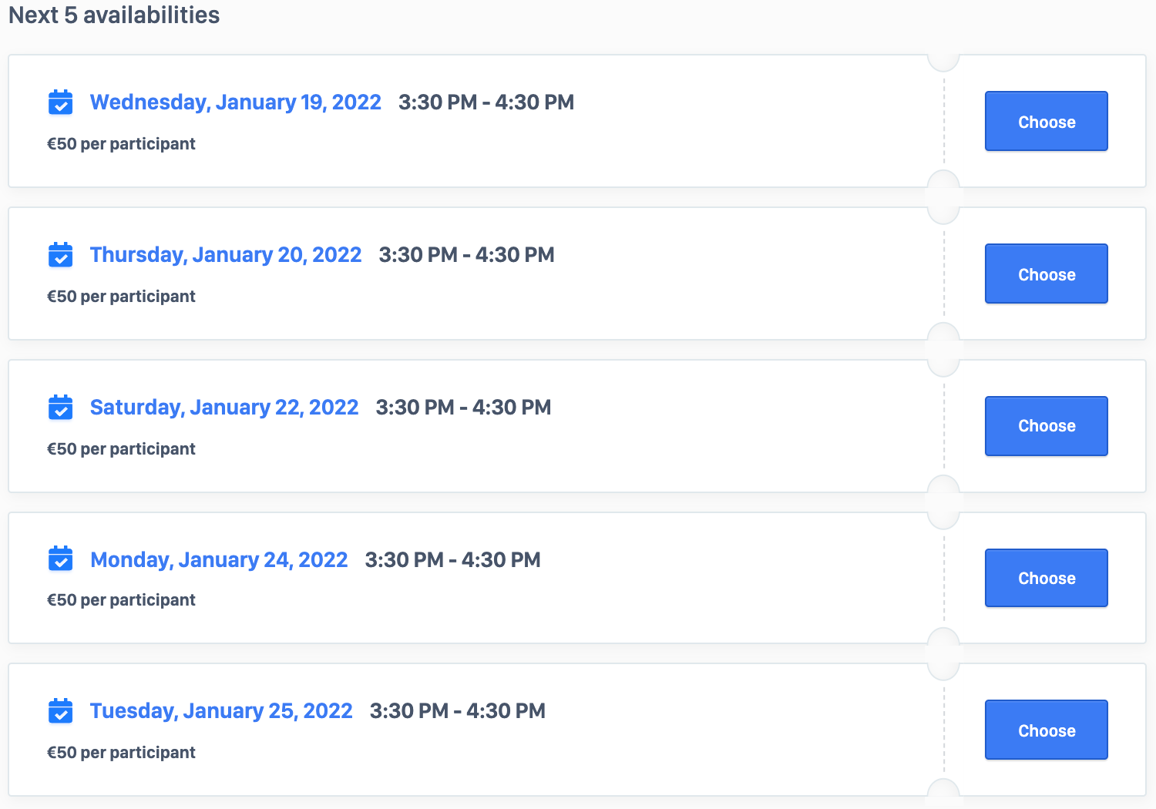Click calendar icon beside Monday, January 24
This screenshot has width=1156, height=809.
(60, 559)
